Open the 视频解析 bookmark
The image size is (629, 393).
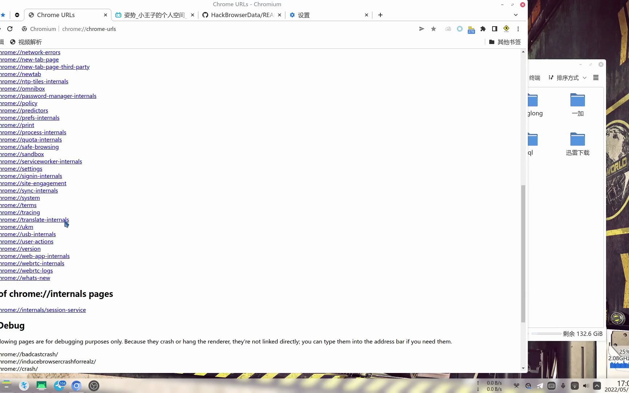click(26, 42)
